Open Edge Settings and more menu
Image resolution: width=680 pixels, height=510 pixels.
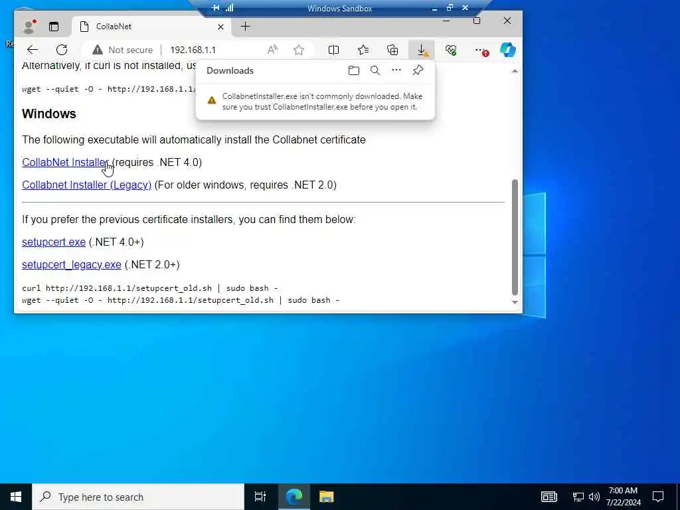(481, 50)
